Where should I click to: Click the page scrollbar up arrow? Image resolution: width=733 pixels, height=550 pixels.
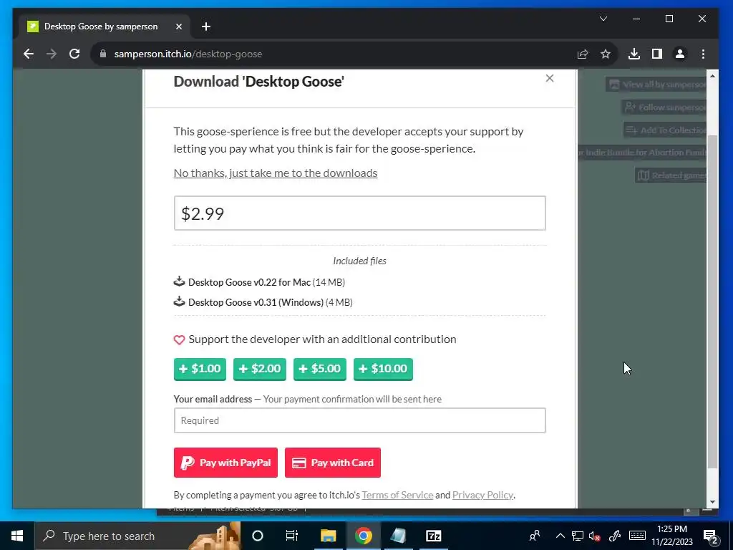click(x=712, y=76)
